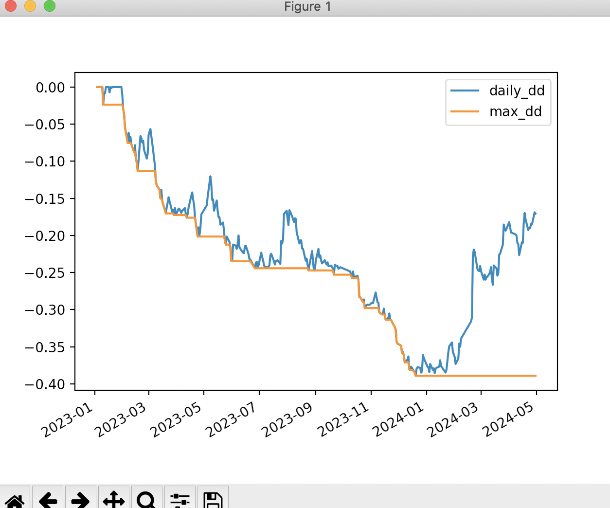Click the −0.20 y-axis label
The height and width of the screenshot is (508, 610).
click(x=45, y=236)
